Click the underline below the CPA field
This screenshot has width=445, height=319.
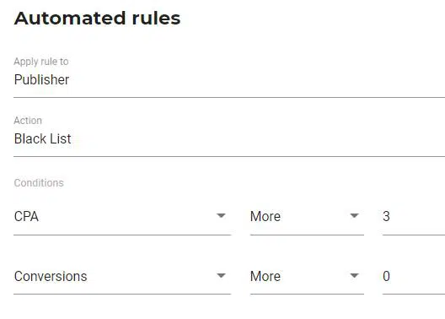point(122,235)
